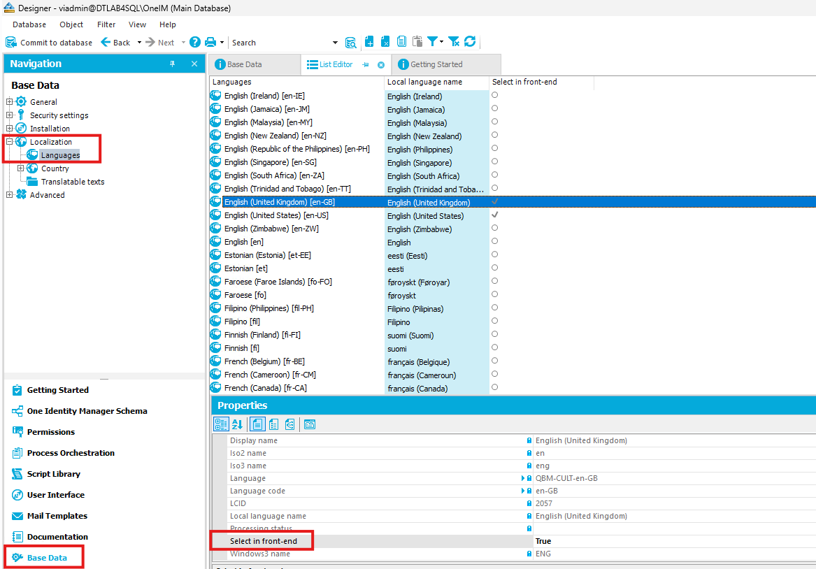Click the clear filter funnel icon
The image size is (816, 569).
tap(454, 42)
